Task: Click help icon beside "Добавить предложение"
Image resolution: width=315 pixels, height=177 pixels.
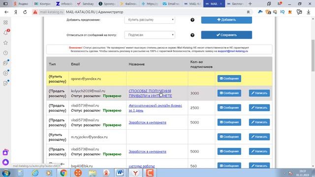Action: click(192, 20)
